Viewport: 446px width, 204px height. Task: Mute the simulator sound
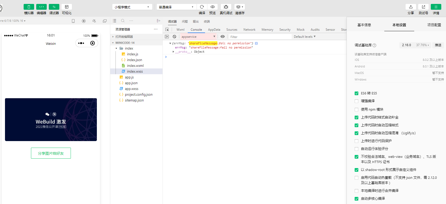pos(94,21)
